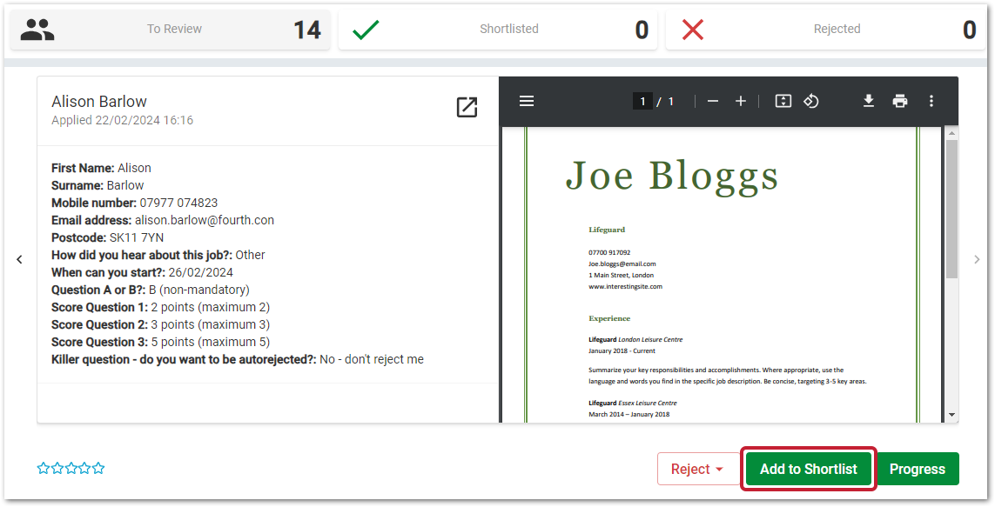Go to the next applicant
Screen dimensions: 995x507
[x=977, y=259]
